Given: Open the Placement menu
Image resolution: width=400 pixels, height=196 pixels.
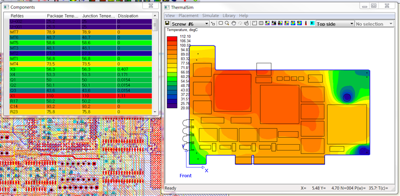Looking at the screenshot, I should coord(188,16).
